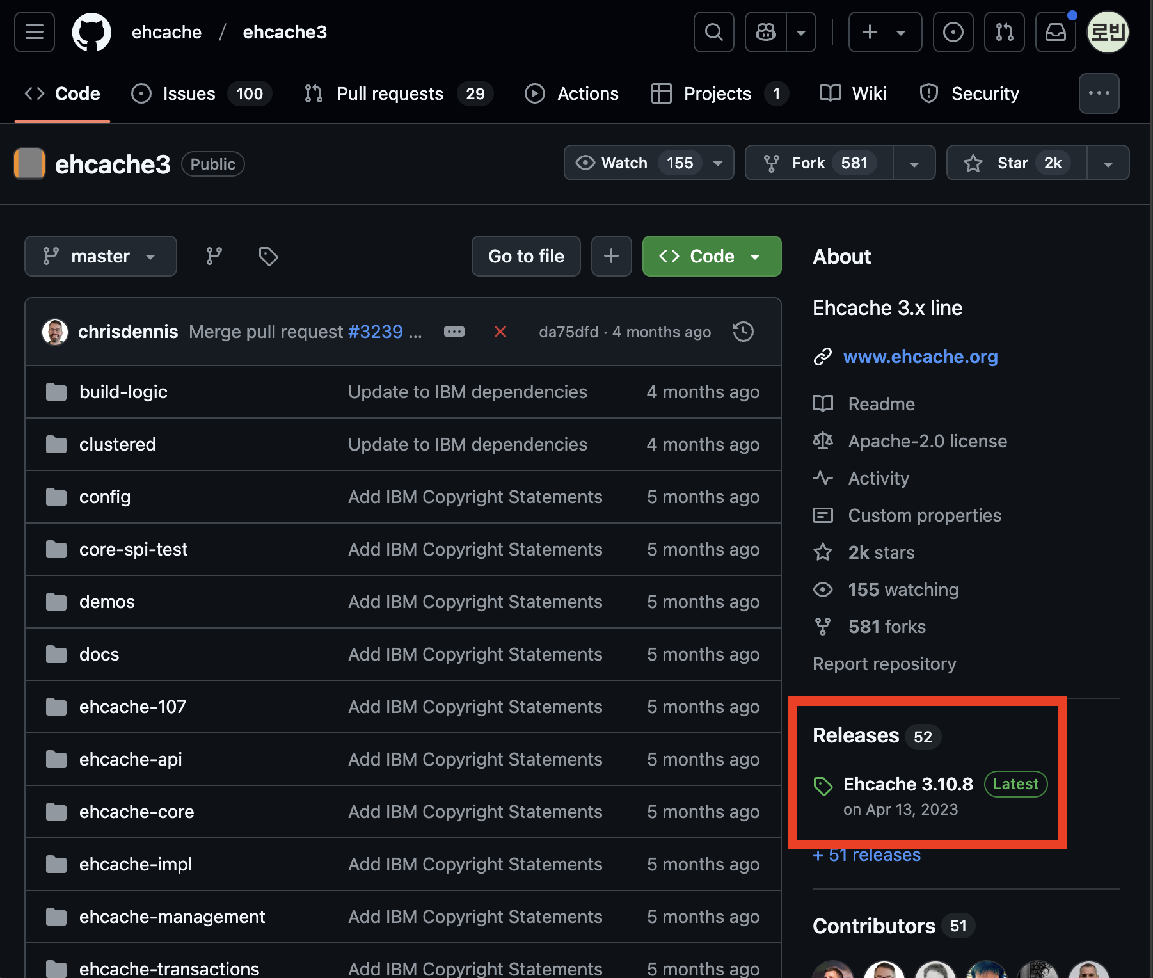
Task: Open the config folder
Action: pos(105,497)
